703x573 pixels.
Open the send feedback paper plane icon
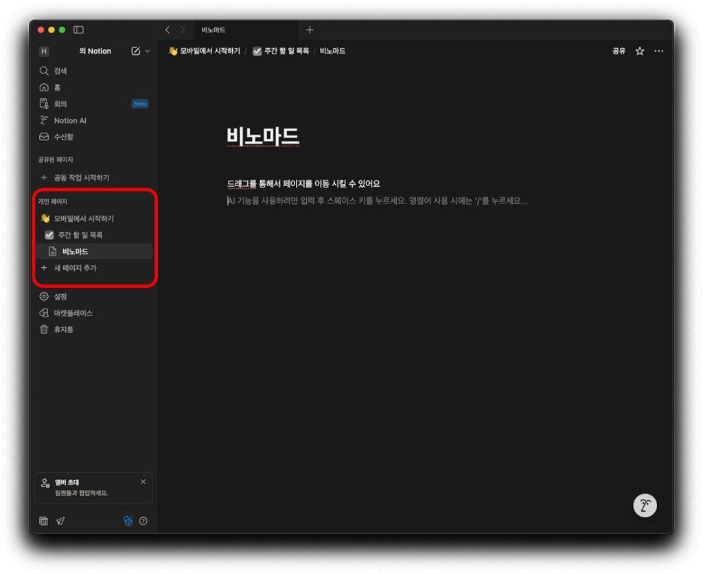click(60, 521)
